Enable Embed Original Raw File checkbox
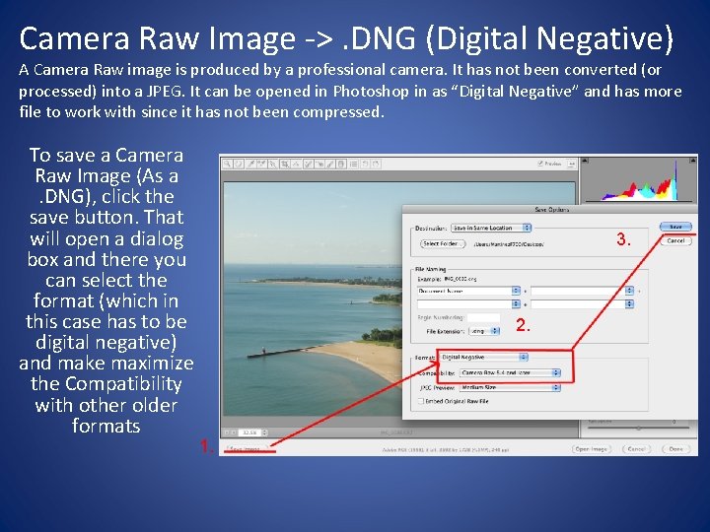This screenshot has height=532, width=710. coord(421,401)
